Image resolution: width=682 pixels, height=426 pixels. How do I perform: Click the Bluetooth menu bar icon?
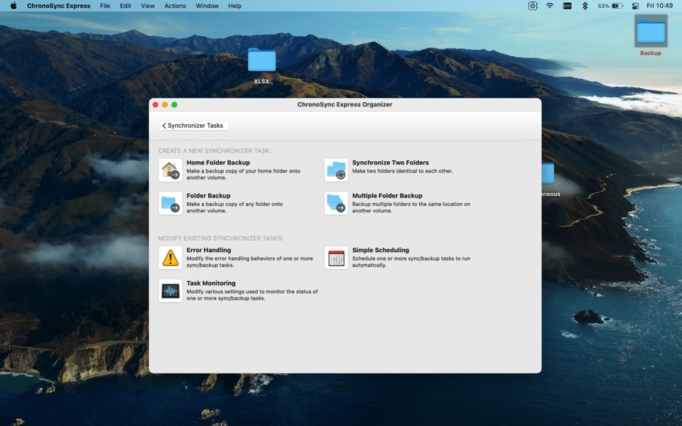click(585, 6)
